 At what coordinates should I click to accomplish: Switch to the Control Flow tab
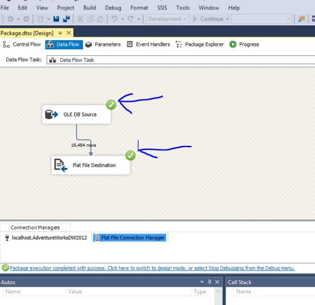click(22, 44)
